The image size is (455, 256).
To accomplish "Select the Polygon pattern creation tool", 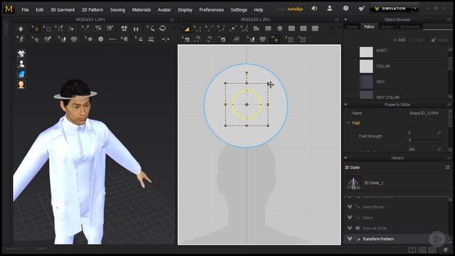I will pos(256,28).
